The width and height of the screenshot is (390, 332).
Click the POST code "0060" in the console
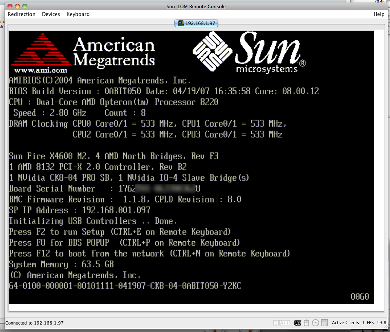[360, 296]
